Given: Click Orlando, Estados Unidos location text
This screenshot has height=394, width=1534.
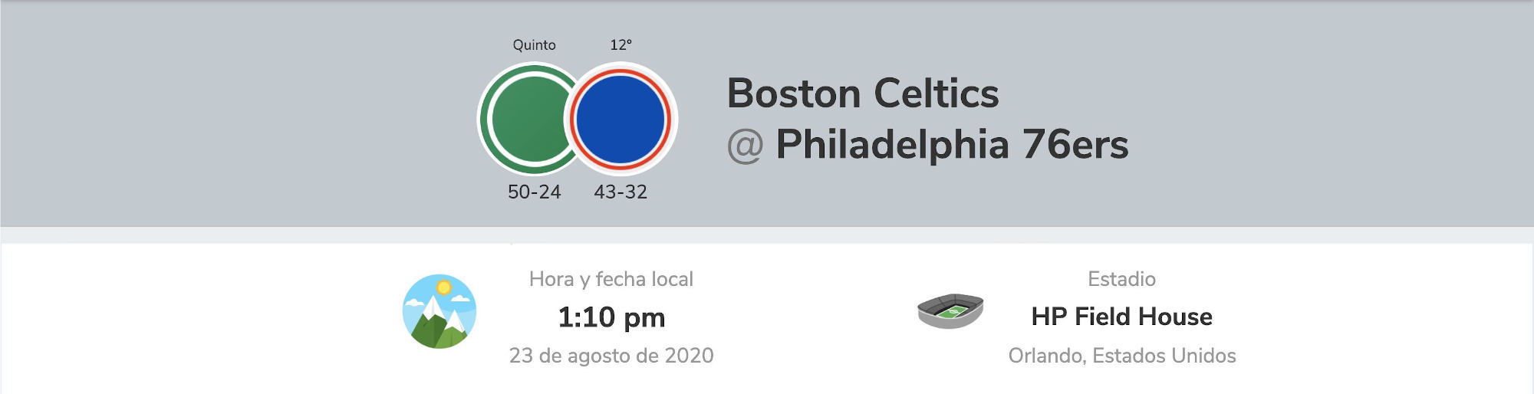Looking at the screenshot, I should [x=1121, y=356].
